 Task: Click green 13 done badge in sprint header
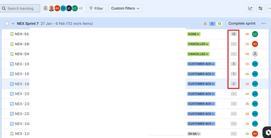click(219, 24)
